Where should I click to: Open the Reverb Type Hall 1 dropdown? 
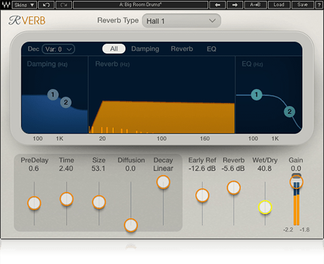(181, 21)
